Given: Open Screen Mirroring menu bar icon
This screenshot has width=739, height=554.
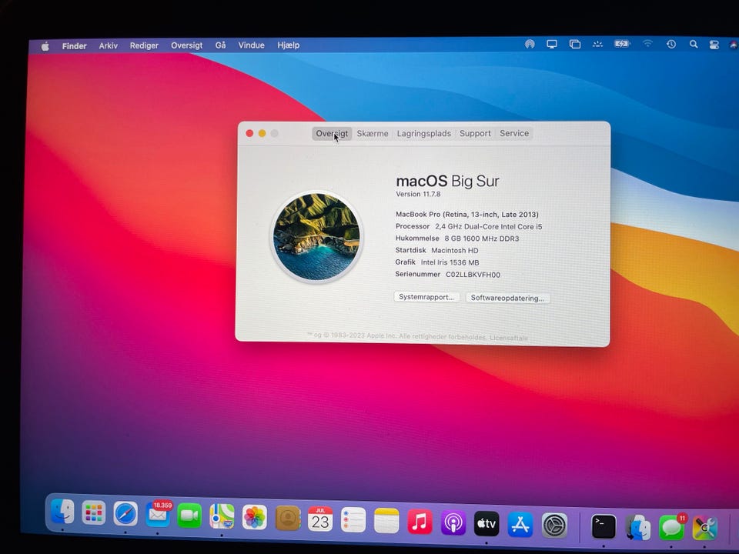Looking at the screenshot, I should [574, 45].
